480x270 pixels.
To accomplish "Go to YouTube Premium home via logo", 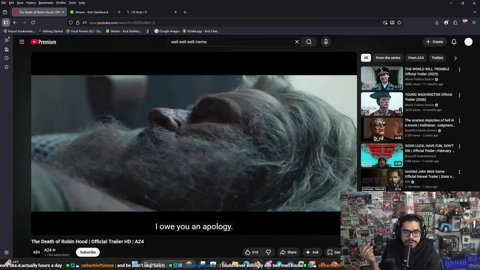I will point(43,42).
